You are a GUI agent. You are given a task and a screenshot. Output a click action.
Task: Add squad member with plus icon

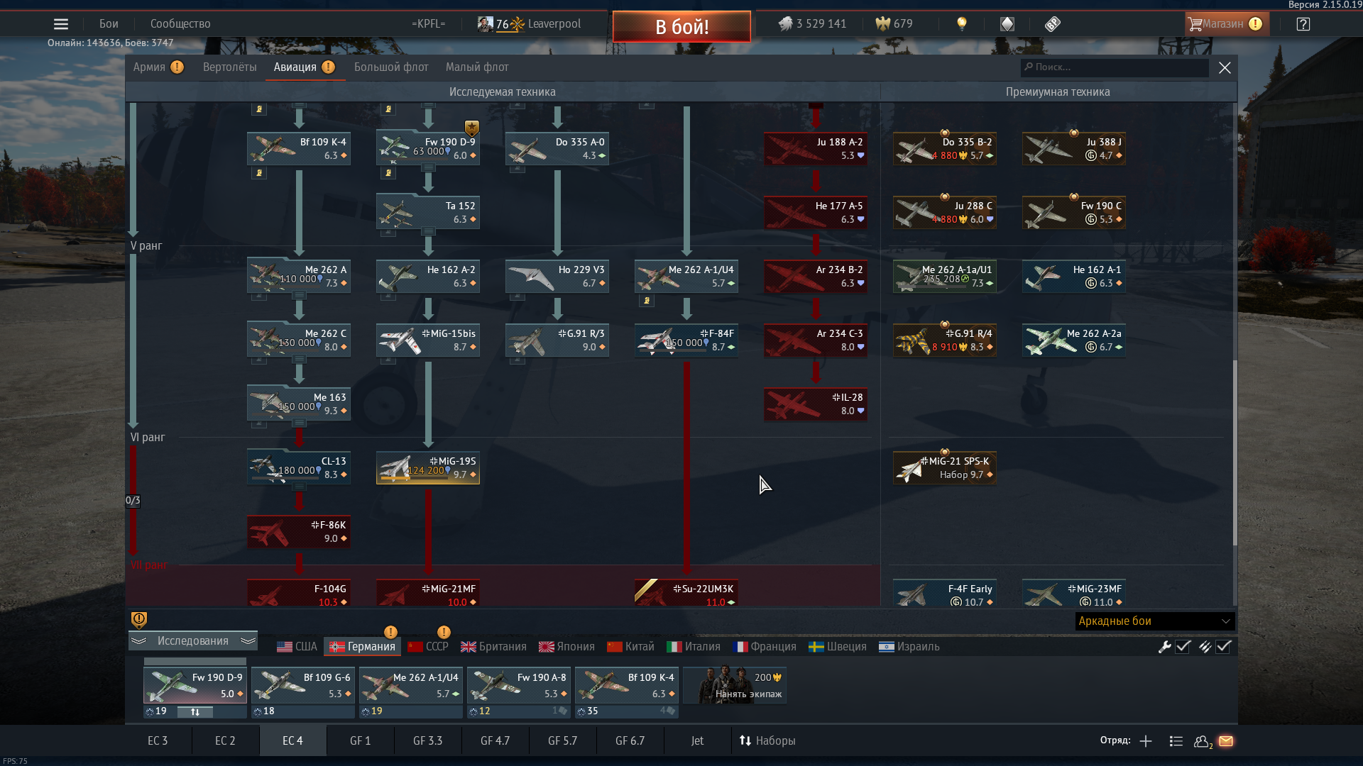1146,741
